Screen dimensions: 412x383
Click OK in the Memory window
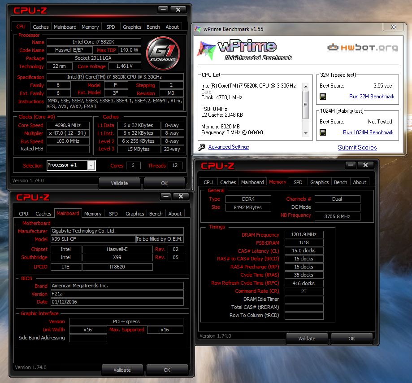point(351,339)
